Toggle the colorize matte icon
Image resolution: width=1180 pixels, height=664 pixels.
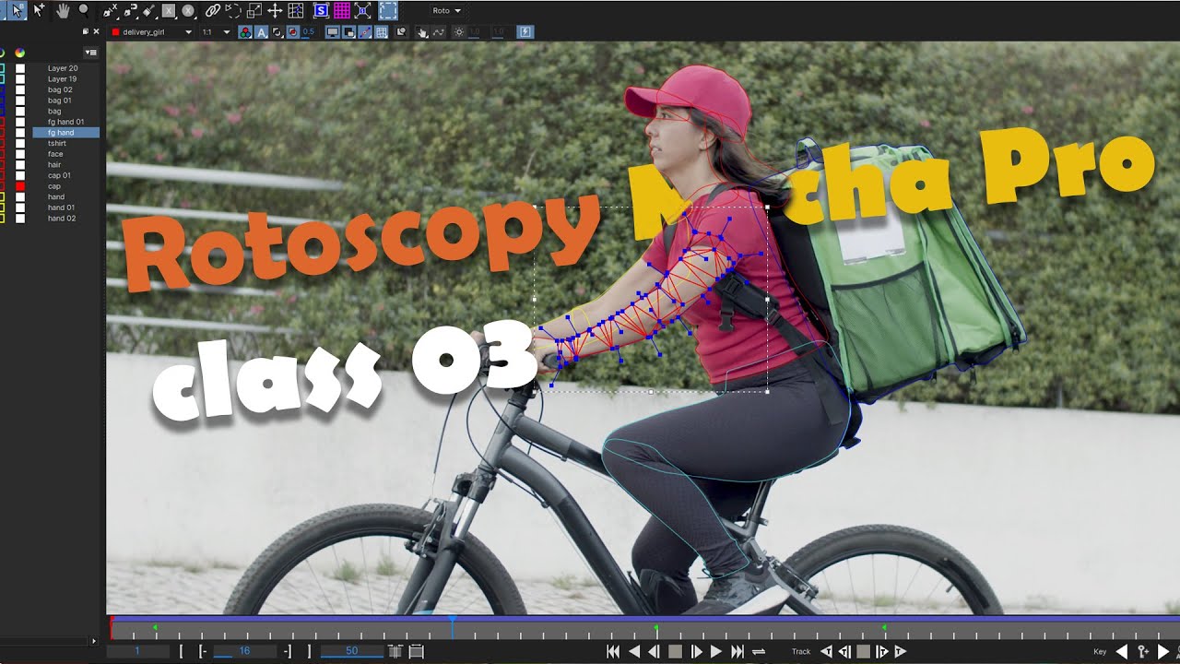pos(292,32)
